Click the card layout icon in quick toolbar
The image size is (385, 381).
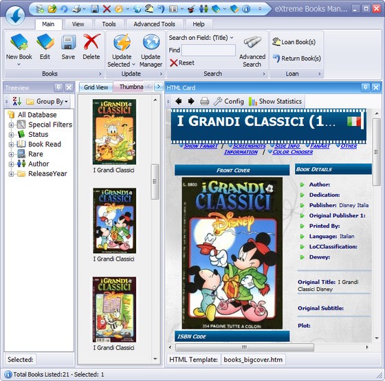(173, 9)
